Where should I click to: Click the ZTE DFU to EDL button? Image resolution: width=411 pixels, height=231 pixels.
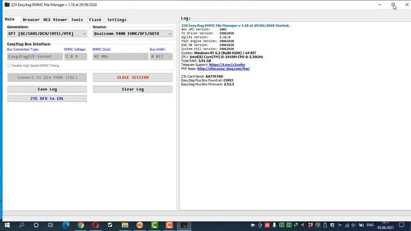(x=47, y=98)
